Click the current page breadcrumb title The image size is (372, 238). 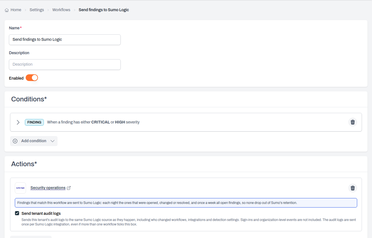click(104, 10)
